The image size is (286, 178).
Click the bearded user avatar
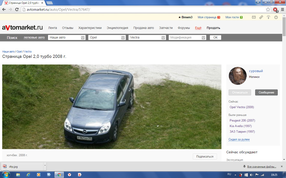[x=237, y=76]
